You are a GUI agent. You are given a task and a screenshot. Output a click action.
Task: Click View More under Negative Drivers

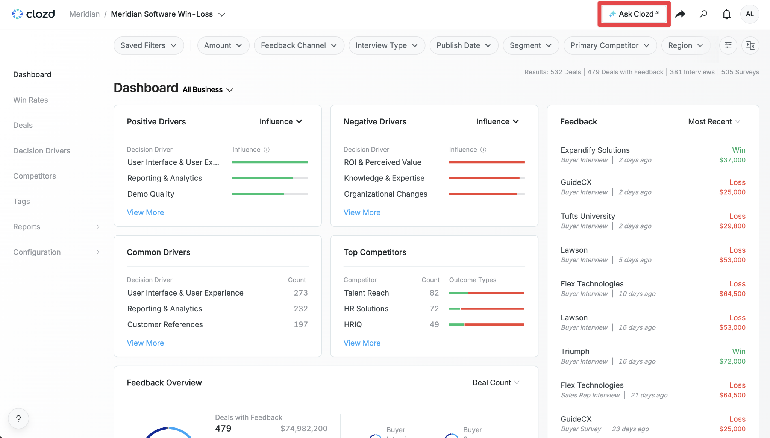[362, 212]
